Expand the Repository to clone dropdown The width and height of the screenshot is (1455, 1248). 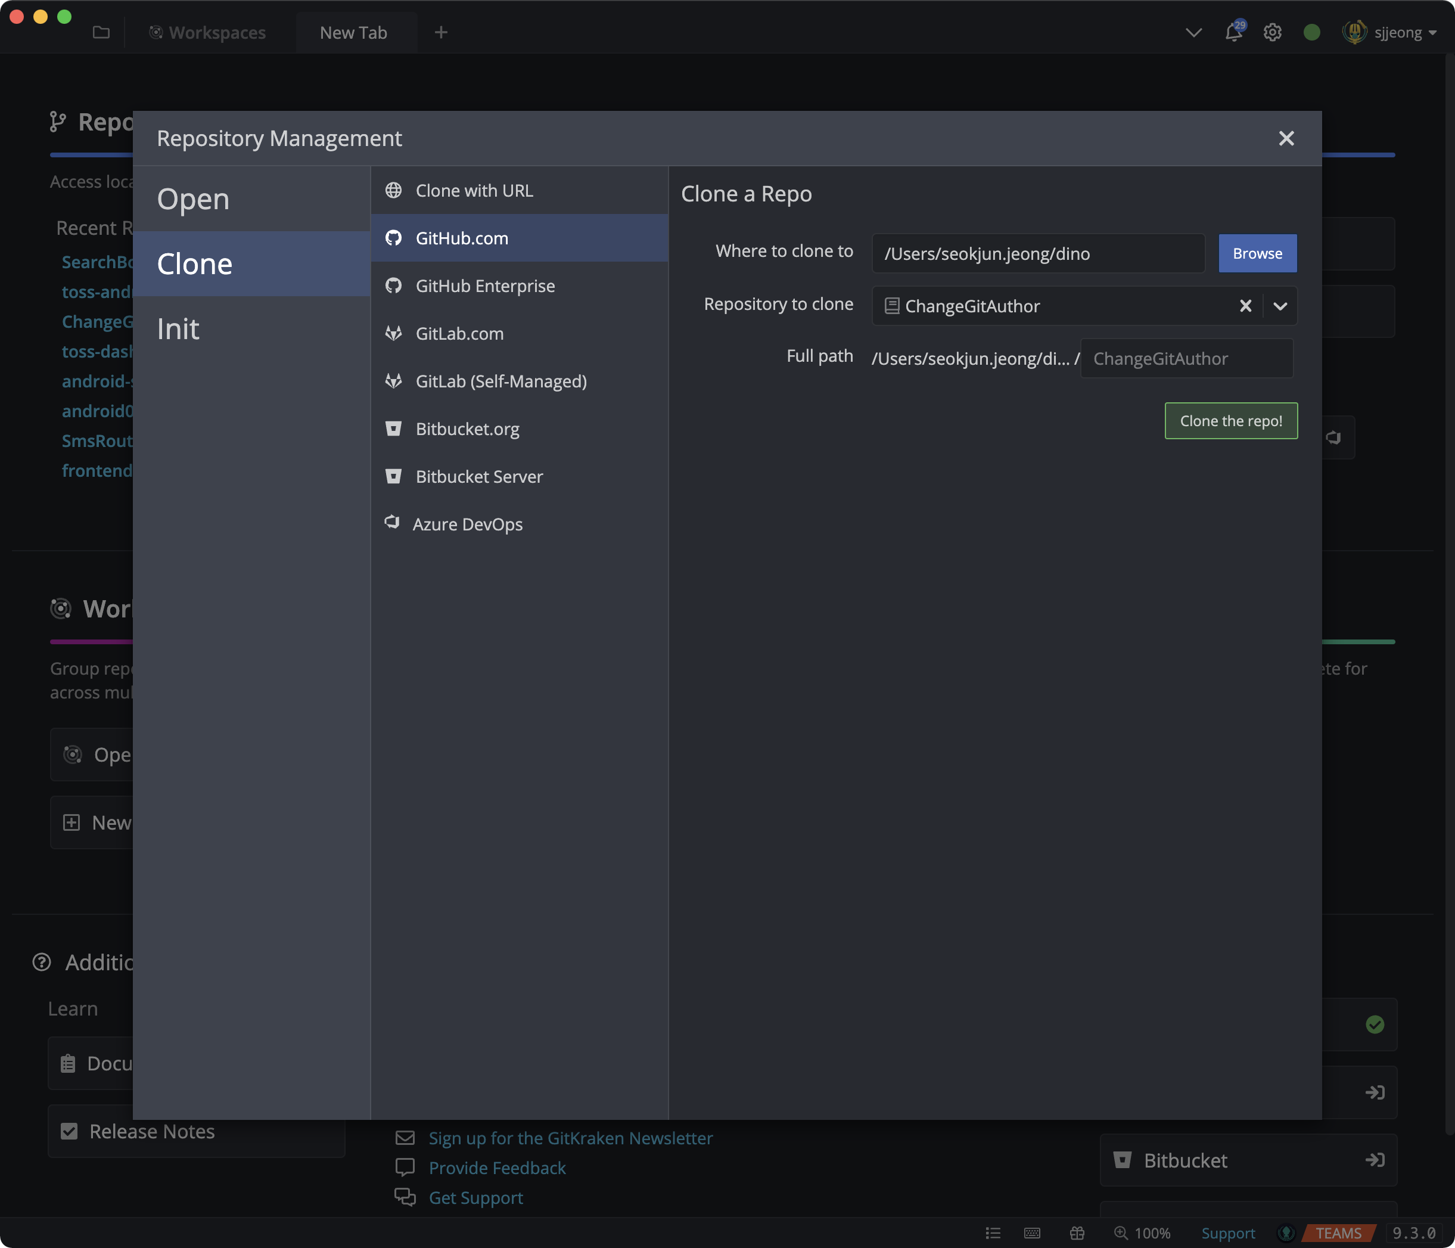[x=1279, y=306]
